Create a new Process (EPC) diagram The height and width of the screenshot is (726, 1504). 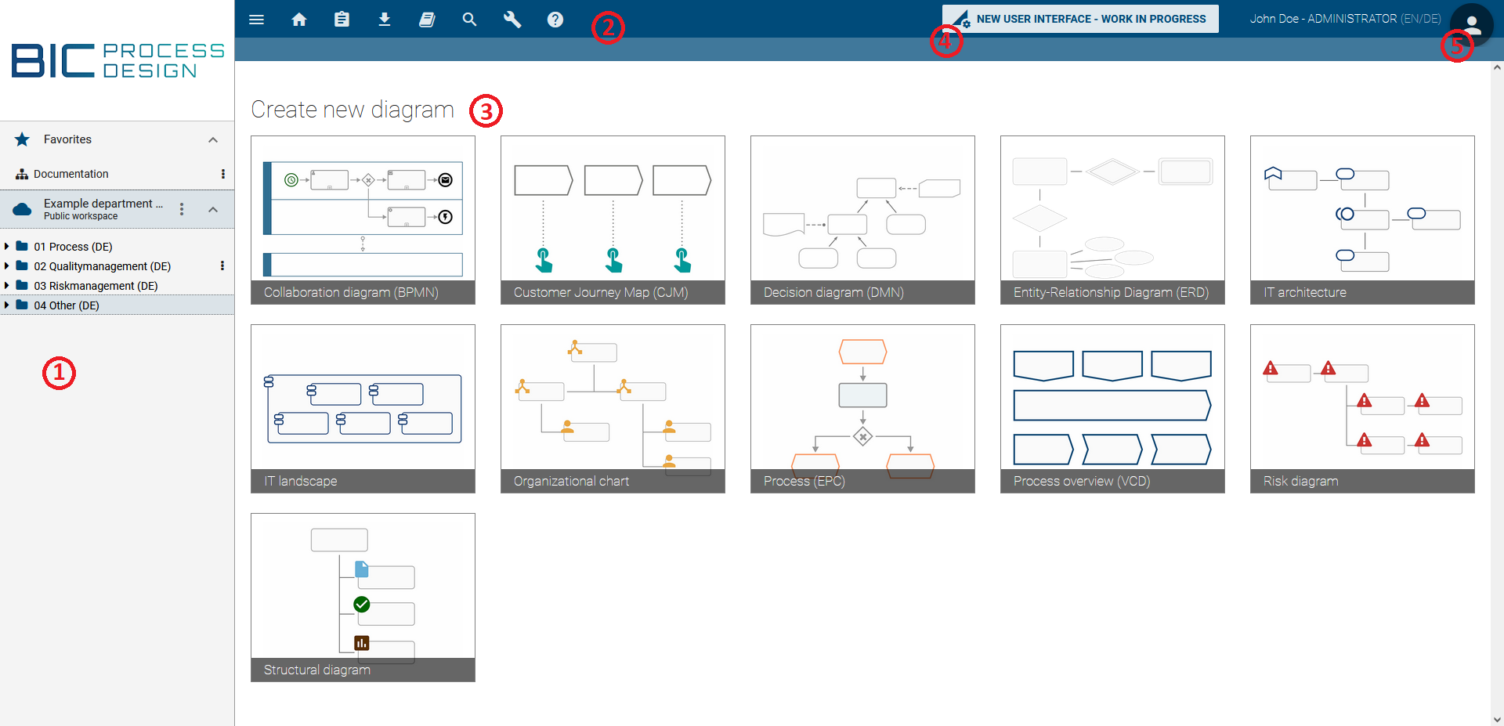[x=862, y=409]
